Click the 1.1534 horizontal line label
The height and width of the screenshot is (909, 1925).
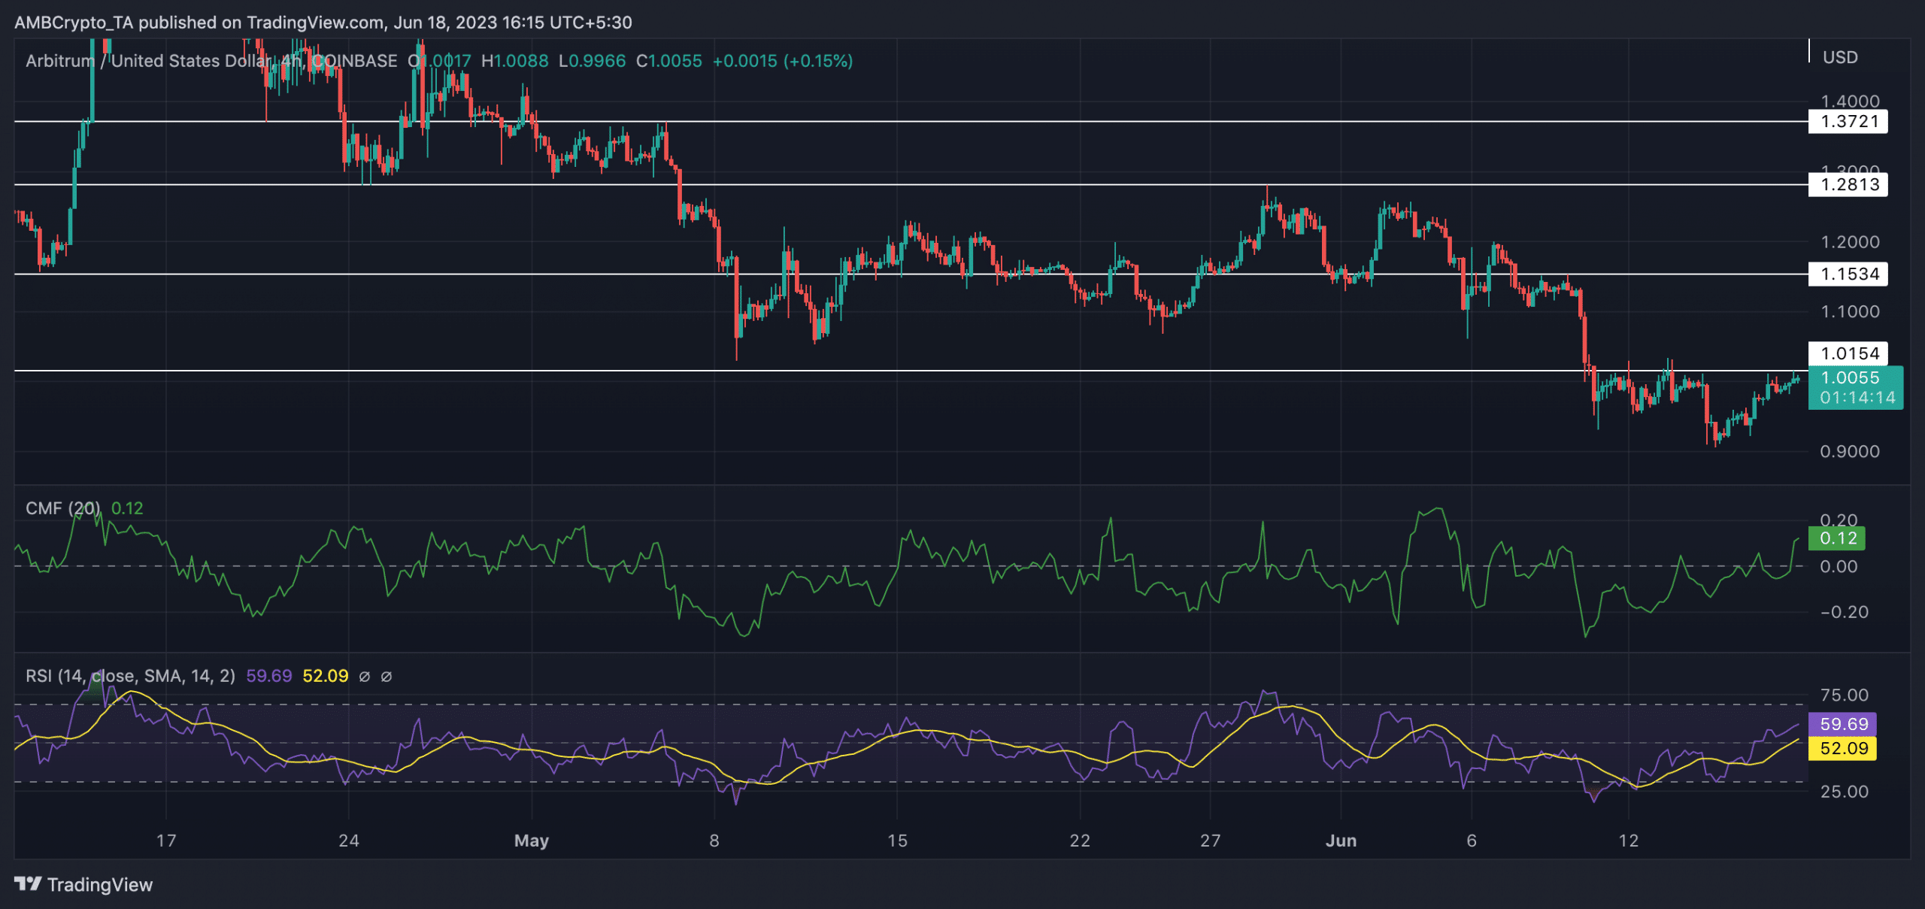[x=1848, y=274]
